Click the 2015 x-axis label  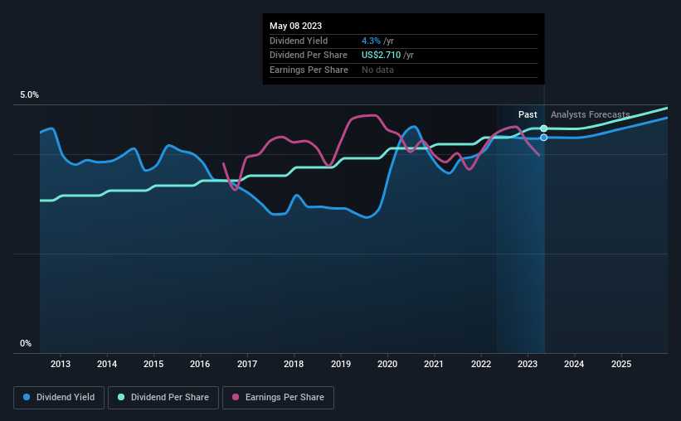[x=153, y=364]
